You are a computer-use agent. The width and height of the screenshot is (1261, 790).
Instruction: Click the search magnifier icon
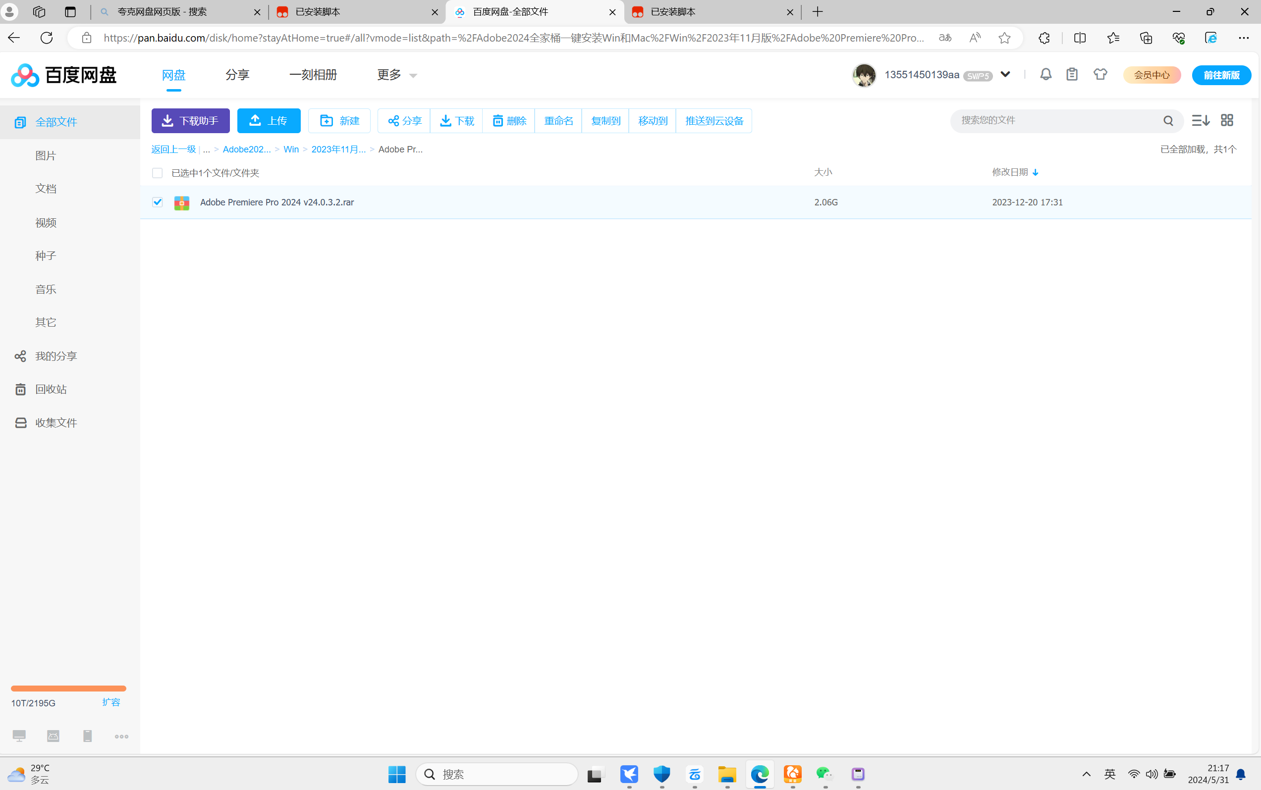point(1168,121)
